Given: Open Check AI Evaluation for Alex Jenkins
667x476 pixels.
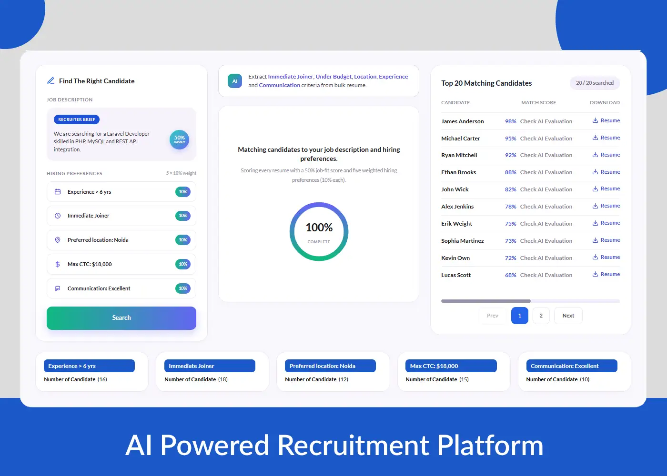Looking at the screenshot, I should pos(546,207).
